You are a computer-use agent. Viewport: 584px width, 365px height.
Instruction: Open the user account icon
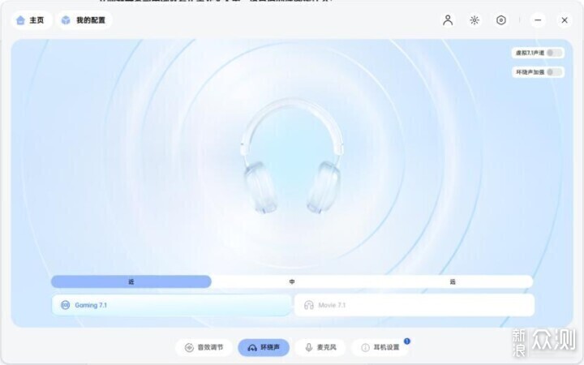[x=448, y=20]
